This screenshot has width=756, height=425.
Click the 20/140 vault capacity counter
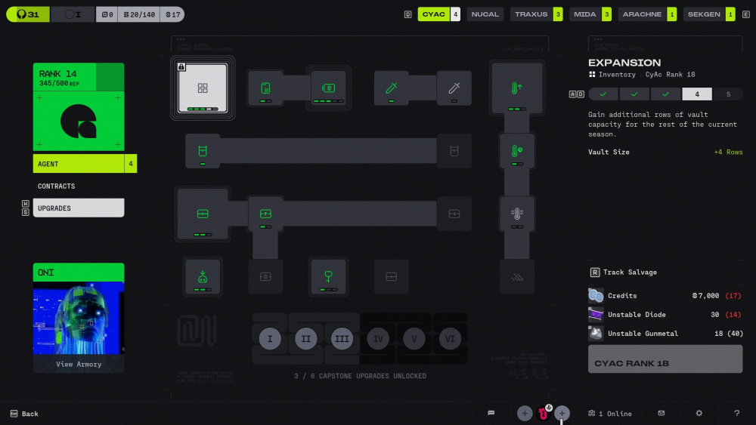(x=139, y=14)
